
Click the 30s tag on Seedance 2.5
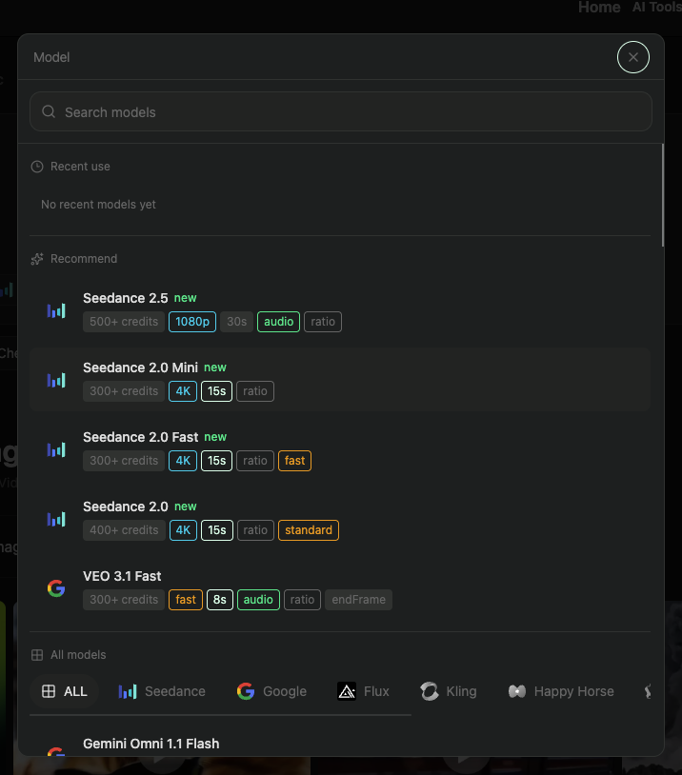[236, 322]
